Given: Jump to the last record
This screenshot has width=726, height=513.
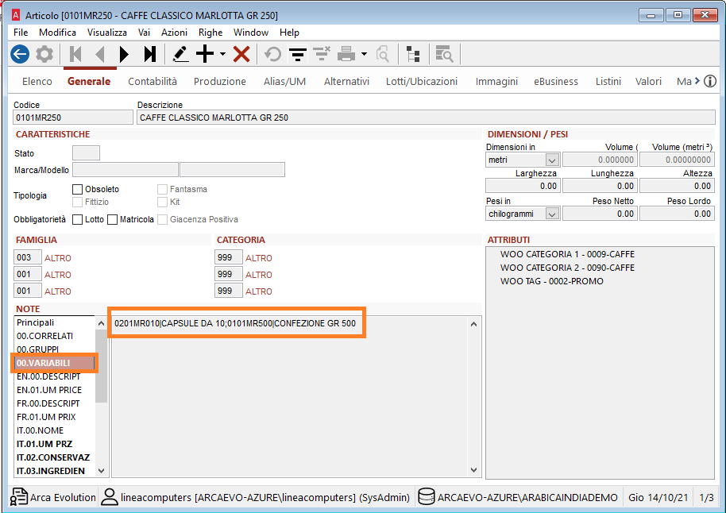Looking at the screenshot, I should (x=149, y=54).
